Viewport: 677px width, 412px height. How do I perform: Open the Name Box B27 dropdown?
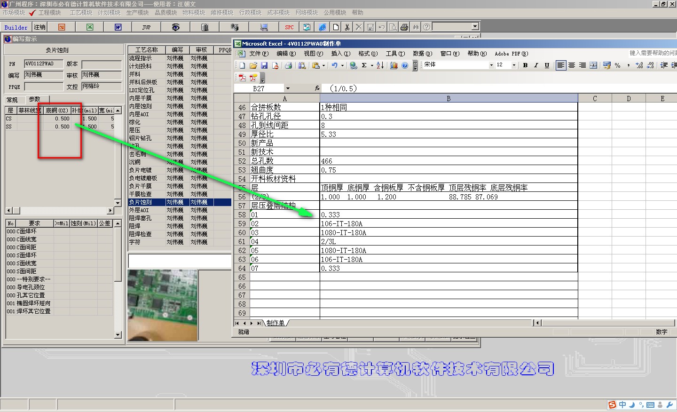(x=288, y=88)
